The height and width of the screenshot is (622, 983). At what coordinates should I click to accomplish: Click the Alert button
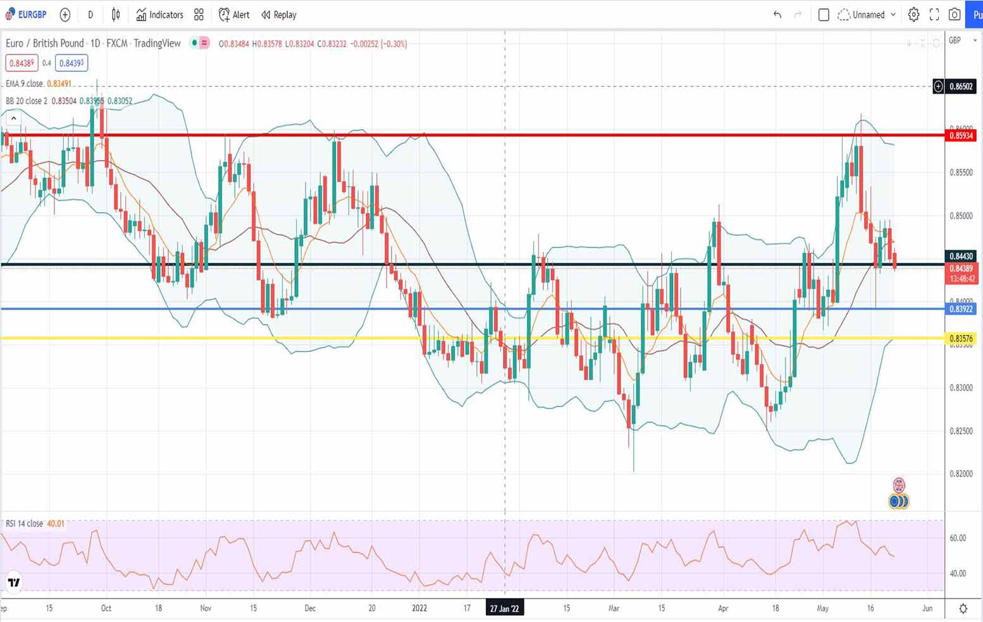point(234,15)
